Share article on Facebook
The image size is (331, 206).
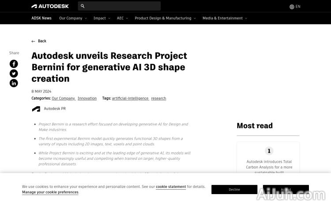click(14, 64)
